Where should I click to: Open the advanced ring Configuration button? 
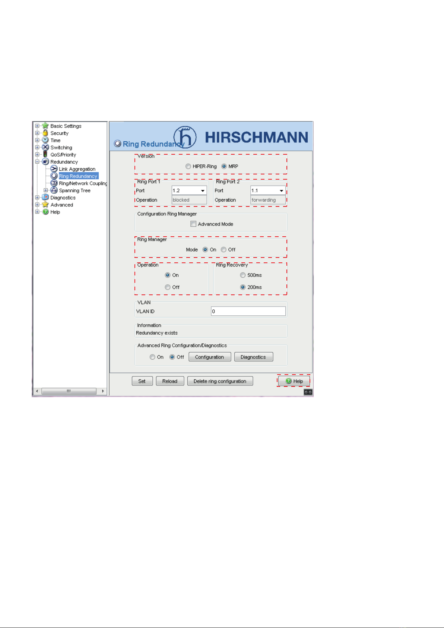(210, 357)
